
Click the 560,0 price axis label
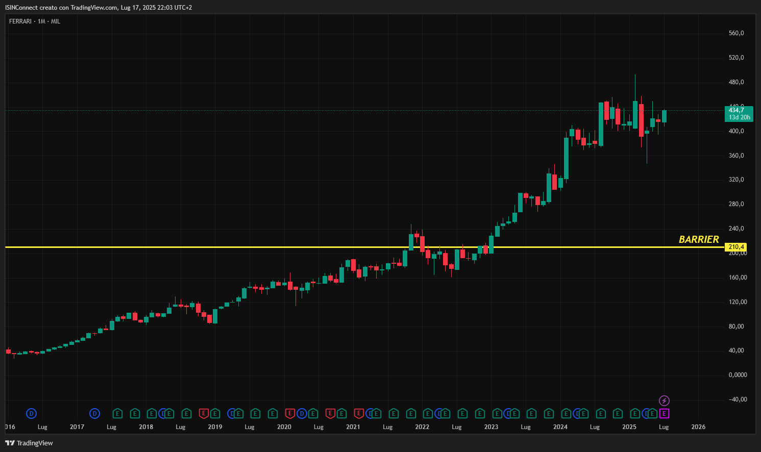click(x=736, y=33)
